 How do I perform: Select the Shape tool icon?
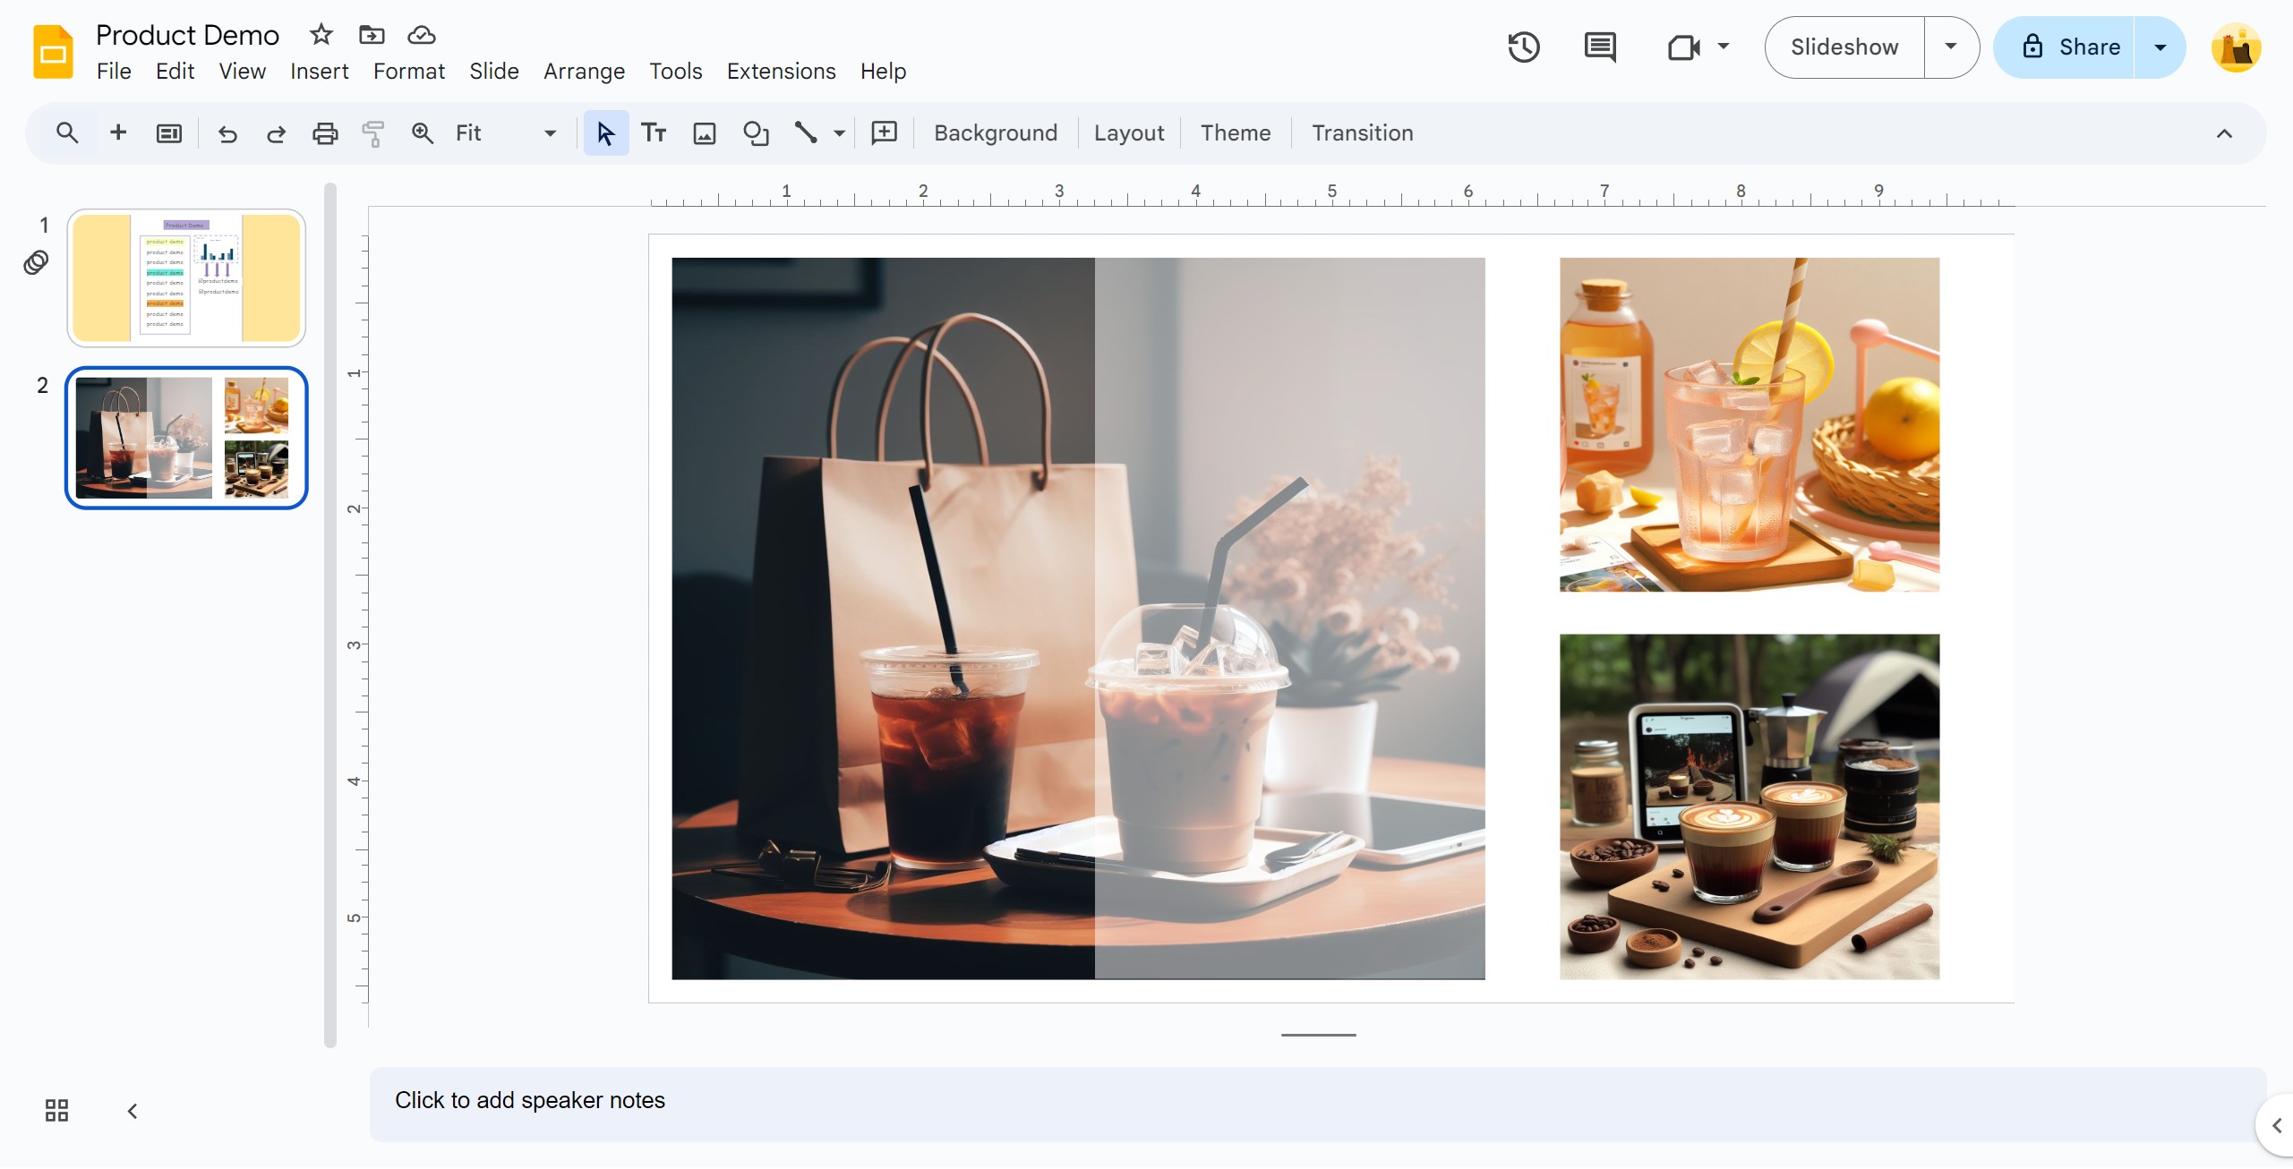[x=756, y=133]
